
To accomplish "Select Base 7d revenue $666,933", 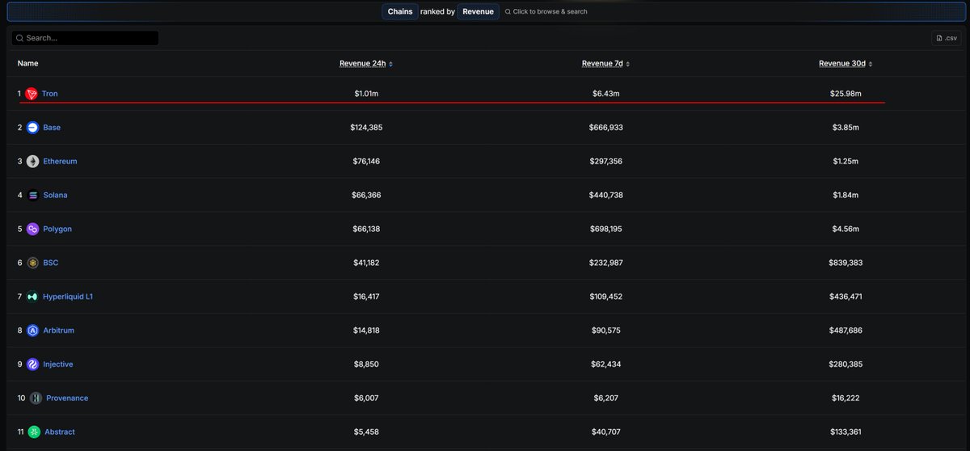I will click(x=605, y=128).
